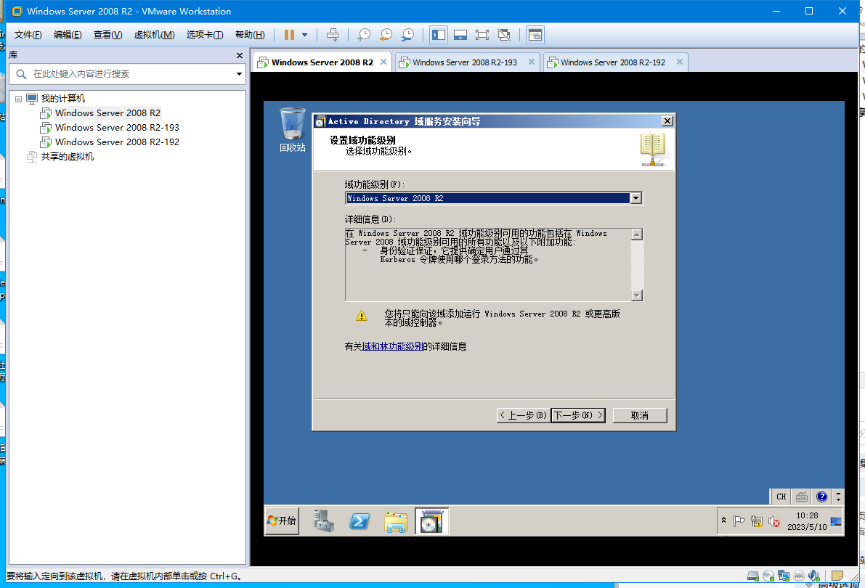Revert the VM to its previous snapshot

[386, 35]
